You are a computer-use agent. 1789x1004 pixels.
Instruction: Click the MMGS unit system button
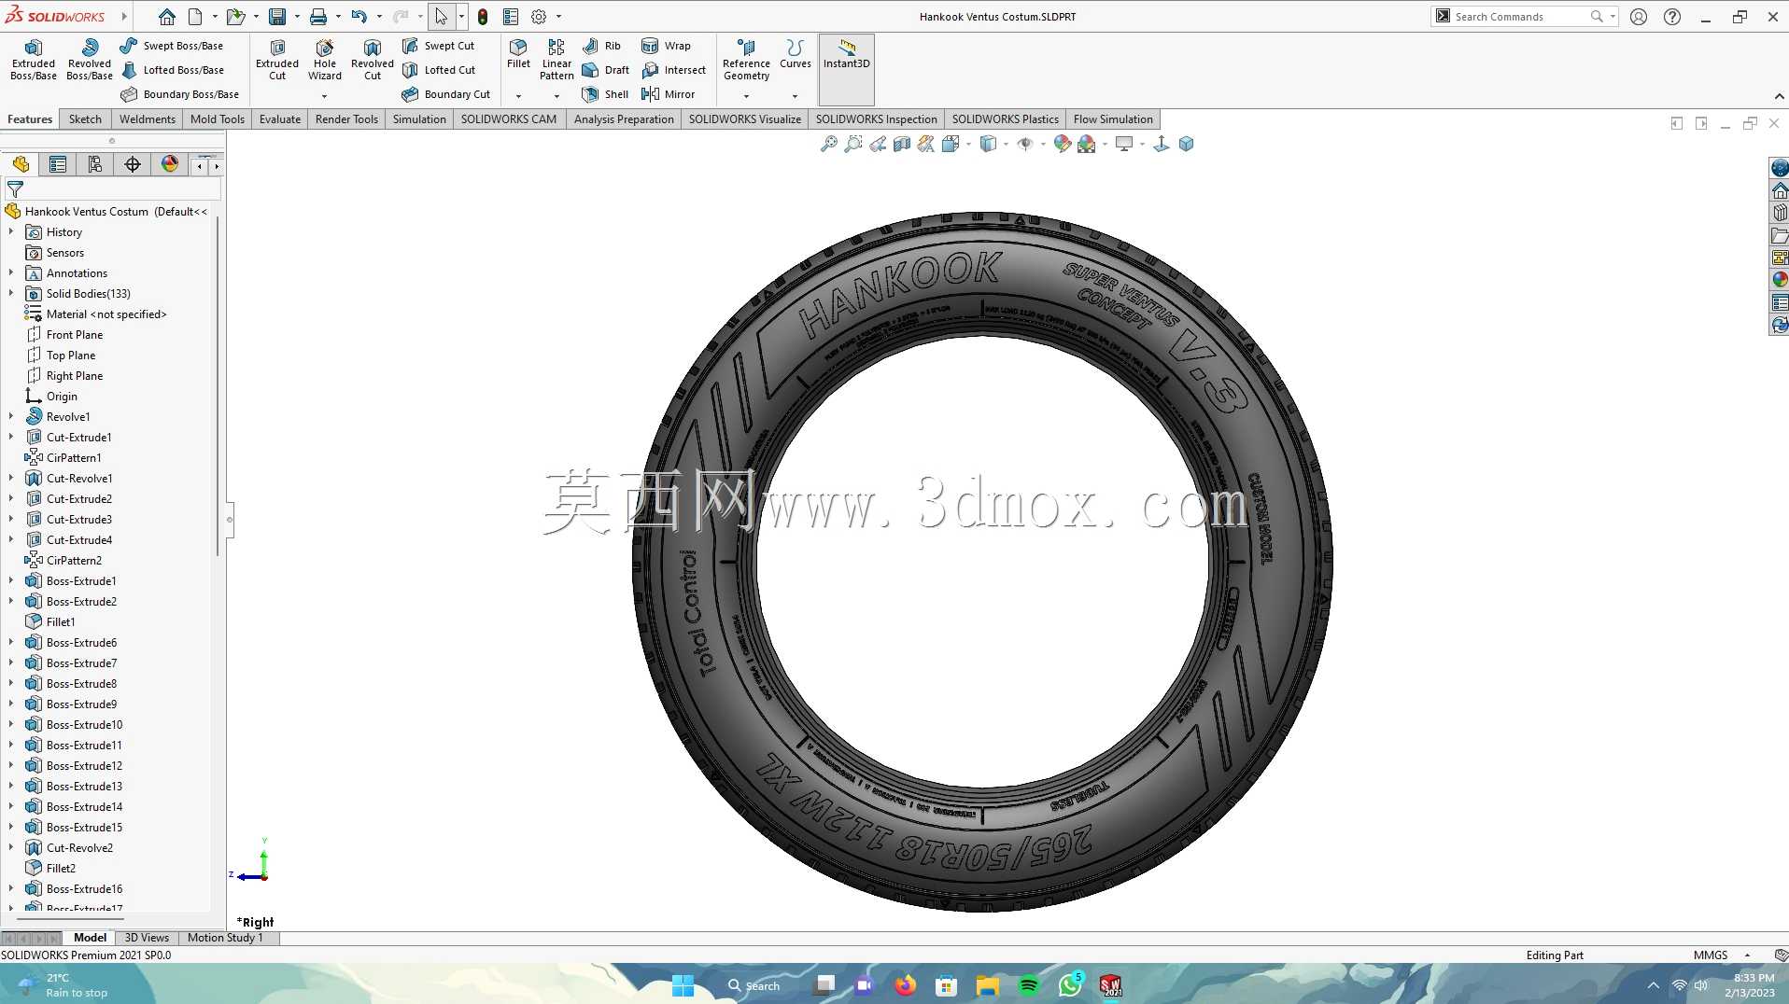pos(1711,955)
